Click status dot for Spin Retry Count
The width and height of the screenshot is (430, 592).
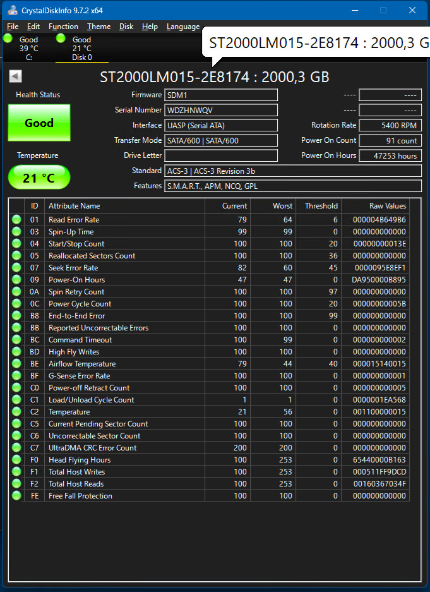pyautogui.click(x=16, y=291)
